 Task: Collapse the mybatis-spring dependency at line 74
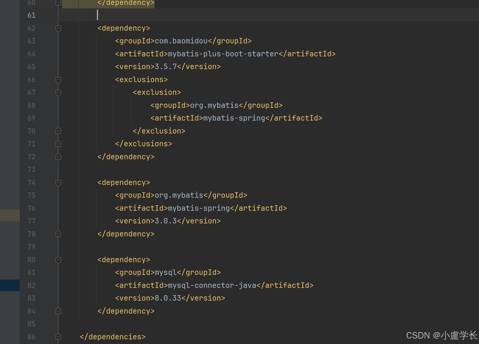tap(58, 182)
